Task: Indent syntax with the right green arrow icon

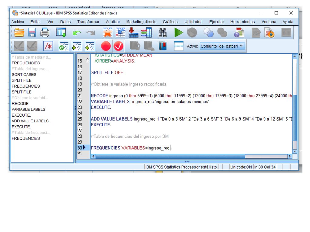Action: (x=77, y=46)
